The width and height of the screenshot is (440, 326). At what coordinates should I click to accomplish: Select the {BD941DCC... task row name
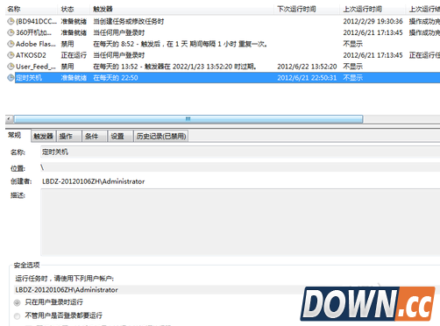click(36, 21)
